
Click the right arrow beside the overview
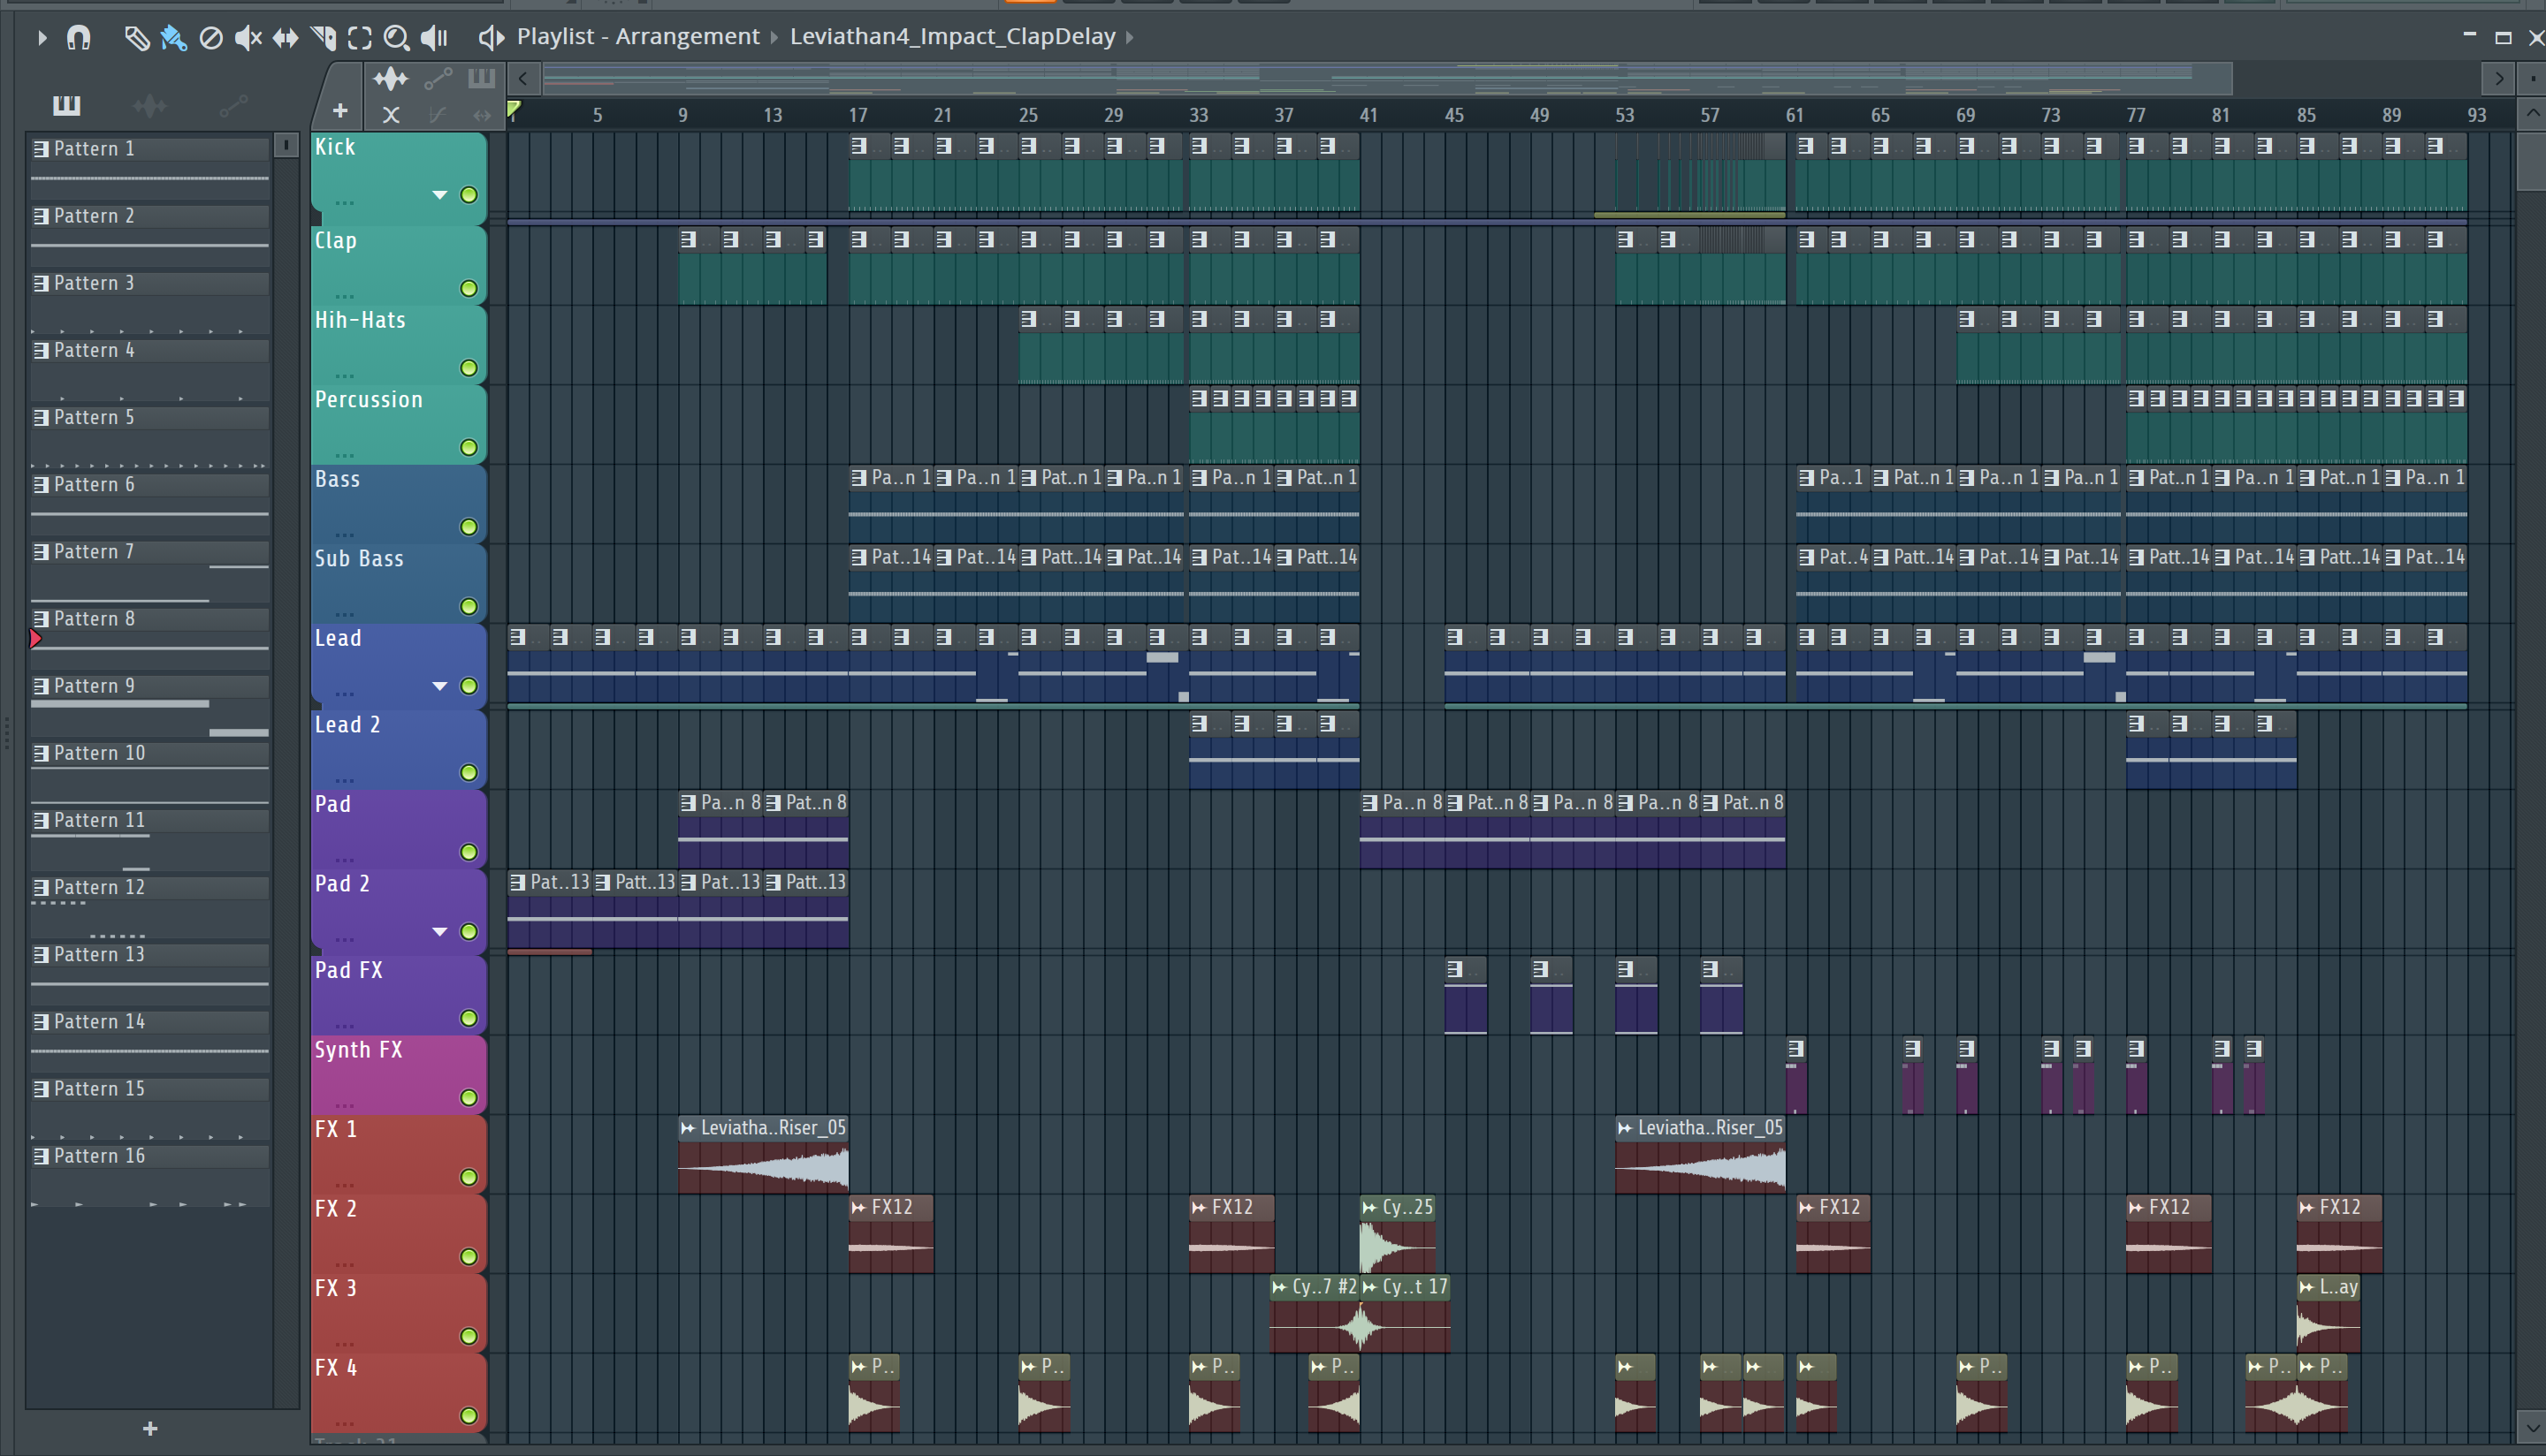point(2498,78)
